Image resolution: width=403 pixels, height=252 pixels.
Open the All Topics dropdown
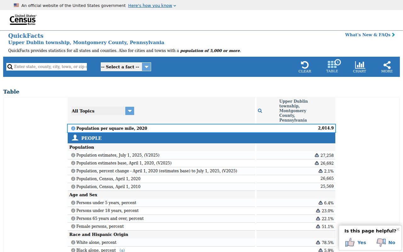(x=103, y=111)
